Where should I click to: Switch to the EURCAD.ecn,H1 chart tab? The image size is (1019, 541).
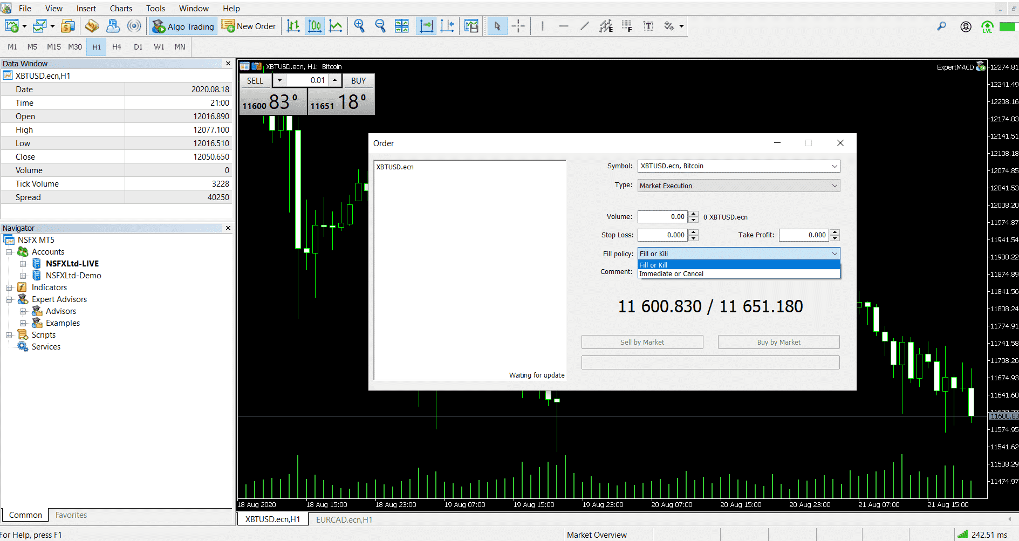point(344,519)
